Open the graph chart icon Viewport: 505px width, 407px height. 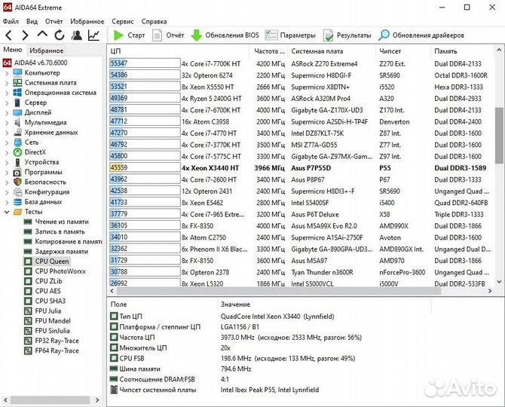pyautogui.click(x=93, y=35)
